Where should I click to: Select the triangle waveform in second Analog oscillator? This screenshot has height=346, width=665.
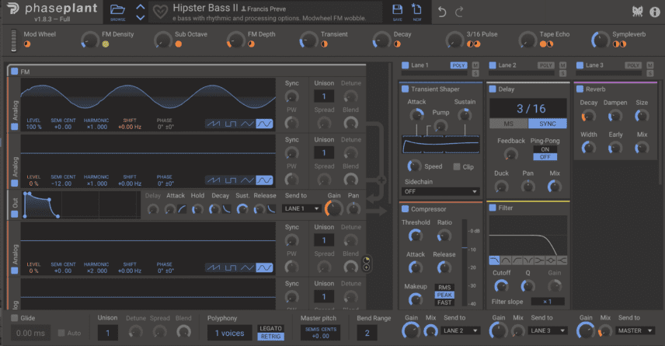(x=247, y=180)
